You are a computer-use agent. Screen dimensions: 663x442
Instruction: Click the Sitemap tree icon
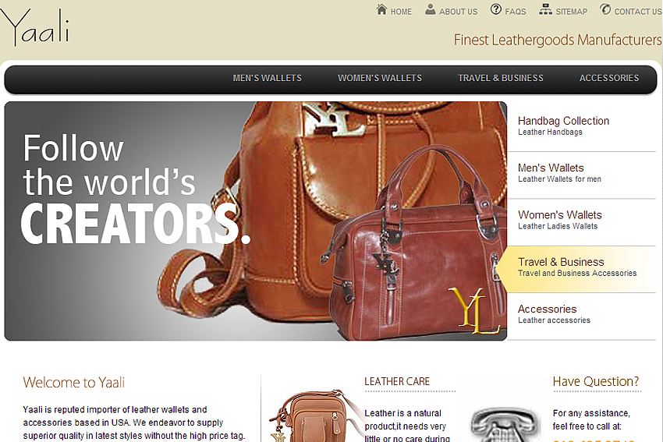(x=545, y=9)
